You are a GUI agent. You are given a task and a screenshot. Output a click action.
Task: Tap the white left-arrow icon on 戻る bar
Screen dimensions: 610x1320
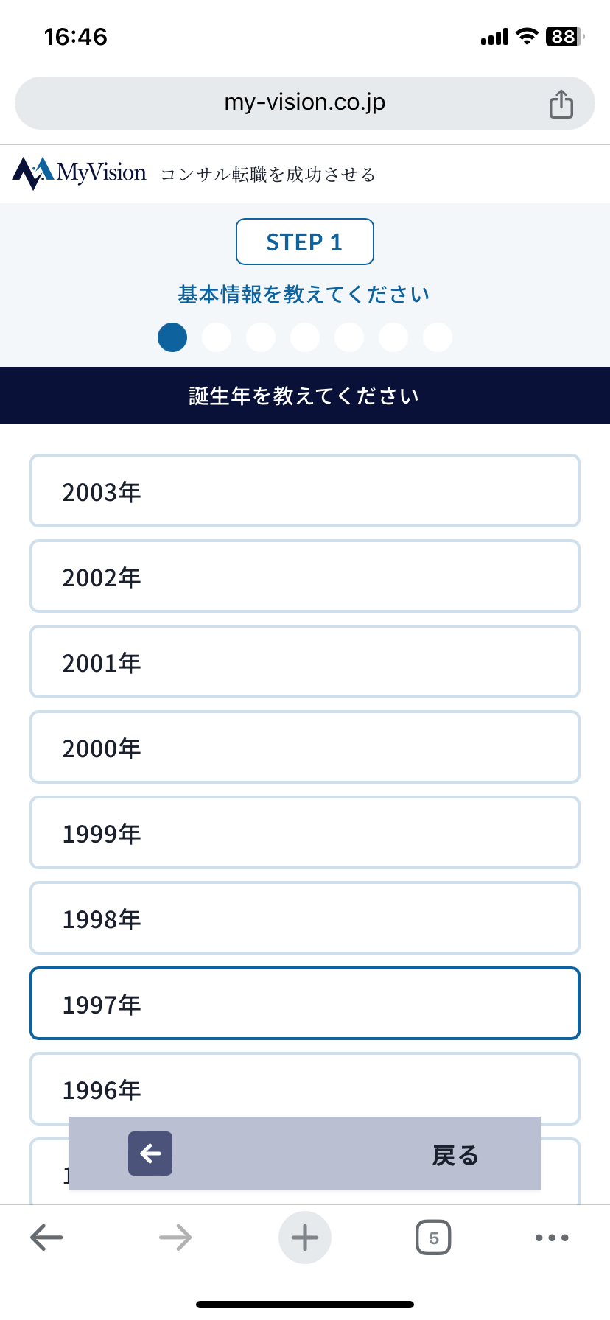[x=150, y=1153]
